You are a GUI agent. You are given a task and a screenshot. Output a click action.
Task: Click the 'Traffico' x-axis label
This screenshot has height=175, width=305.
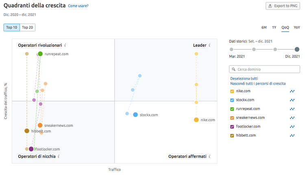pos(115,170)
